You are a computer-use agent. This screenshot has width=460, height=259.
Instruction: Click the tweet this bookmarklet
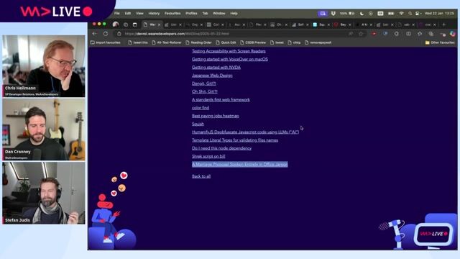tap(138, 42)
